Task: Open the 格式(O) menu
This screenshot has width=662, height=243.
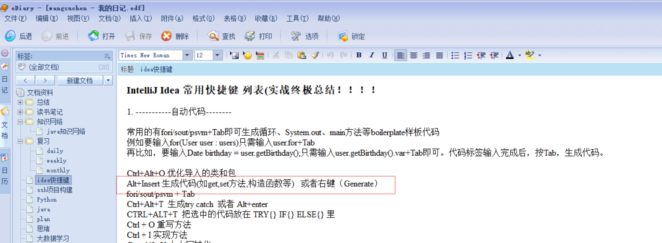Action: 204,19
